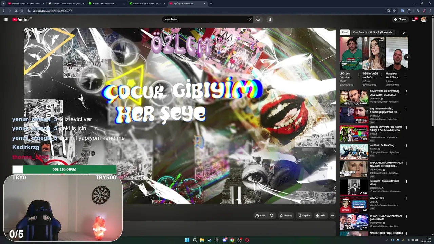Bookmark this page with the star
The width and height of the screenshot is (434, 244).
[394, 11]
